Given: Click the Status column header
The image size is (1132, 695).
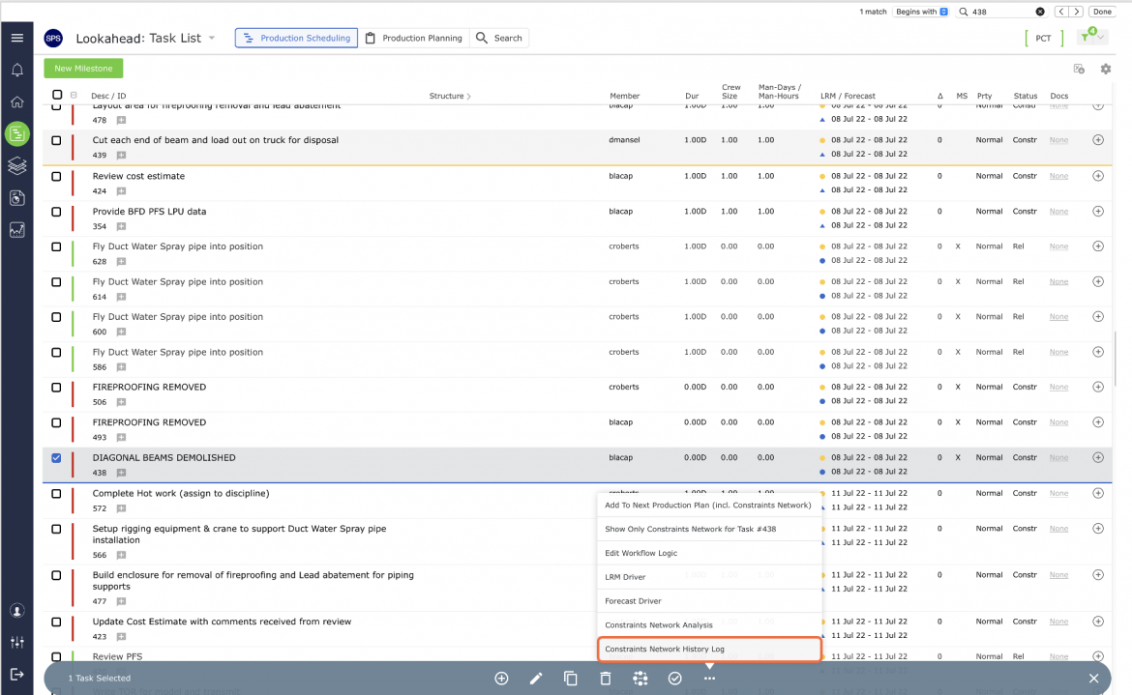Looking at the screenshot, I should pos(1025,96).
